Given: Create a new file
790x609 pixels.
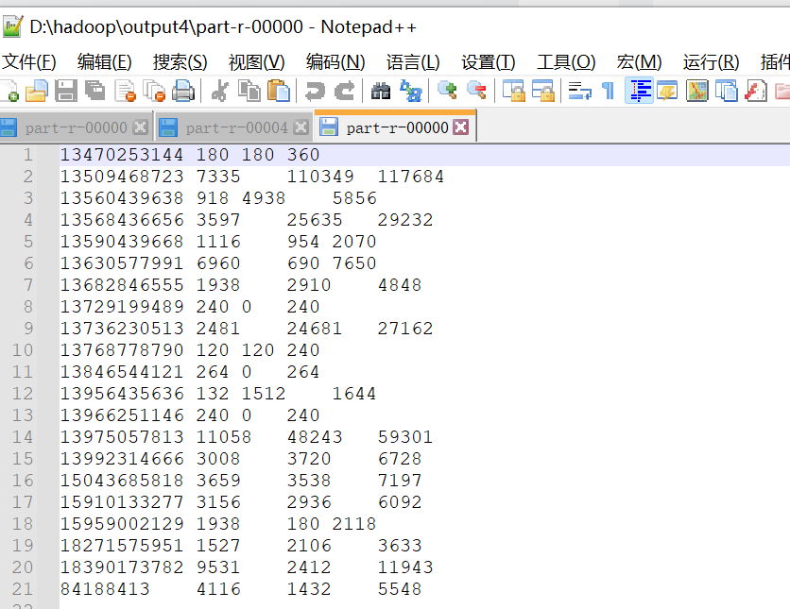Looking at the screenshot, I should (x=9, y=92).
